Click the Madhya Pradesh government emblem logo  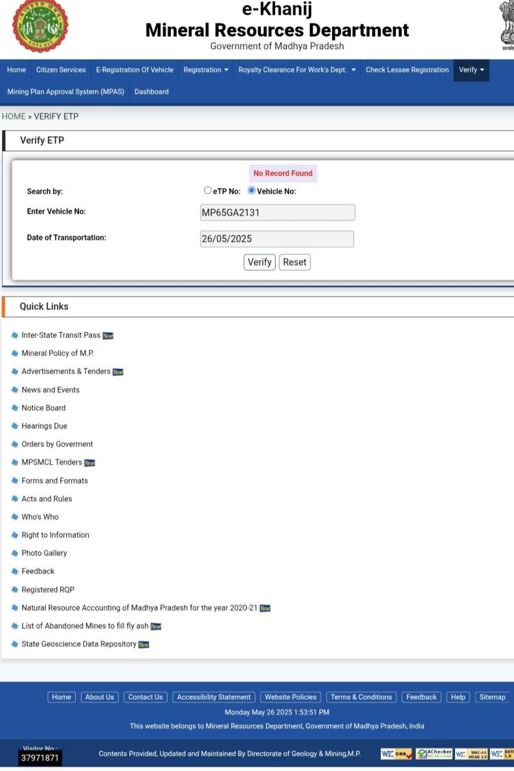40,26
